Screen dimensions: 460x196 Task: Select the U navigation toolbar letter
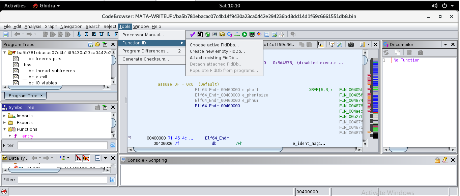coord(102,34)
